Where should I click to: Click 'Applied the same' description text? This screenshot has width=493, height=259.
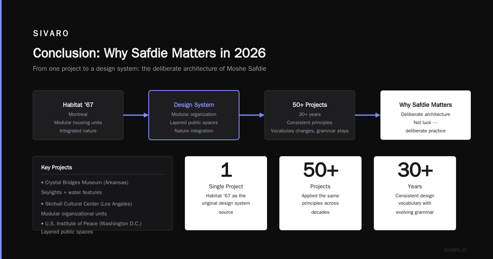pyautogui.click(x=320, y=196)
